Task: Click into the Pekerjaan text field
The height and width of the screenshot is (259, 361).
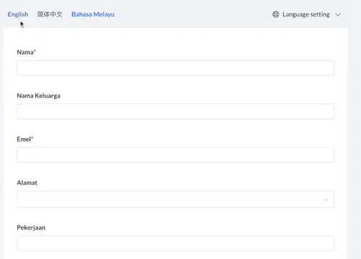Action: (175, 243)
